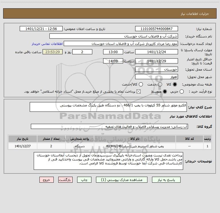
Task: Click the response deadline date 1401/12/24 field
Action: pyautogui.click(x=157, y=52)
